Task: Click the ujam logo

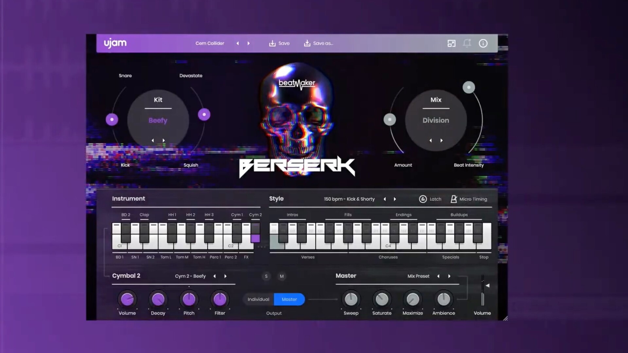Action: coord(115,43)
